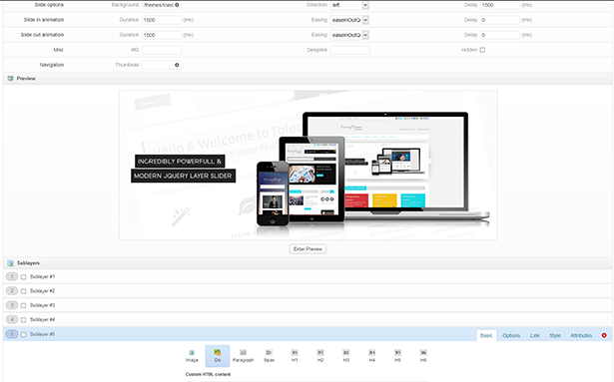This screenshot has height=382, width=614.
Task: Open the Slide out animation Easing dropdown
Action: click(349, 35)
